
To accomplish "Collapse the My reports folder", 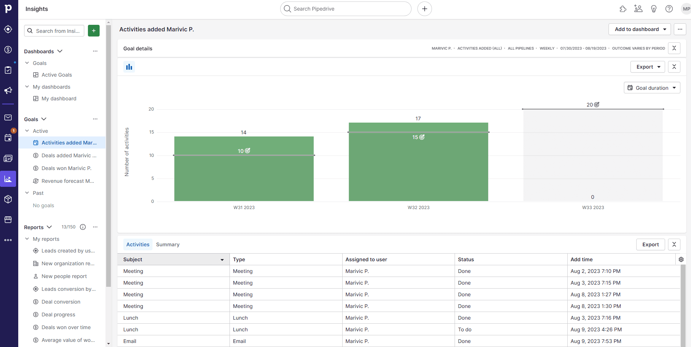I will click(x=27, y=239).
